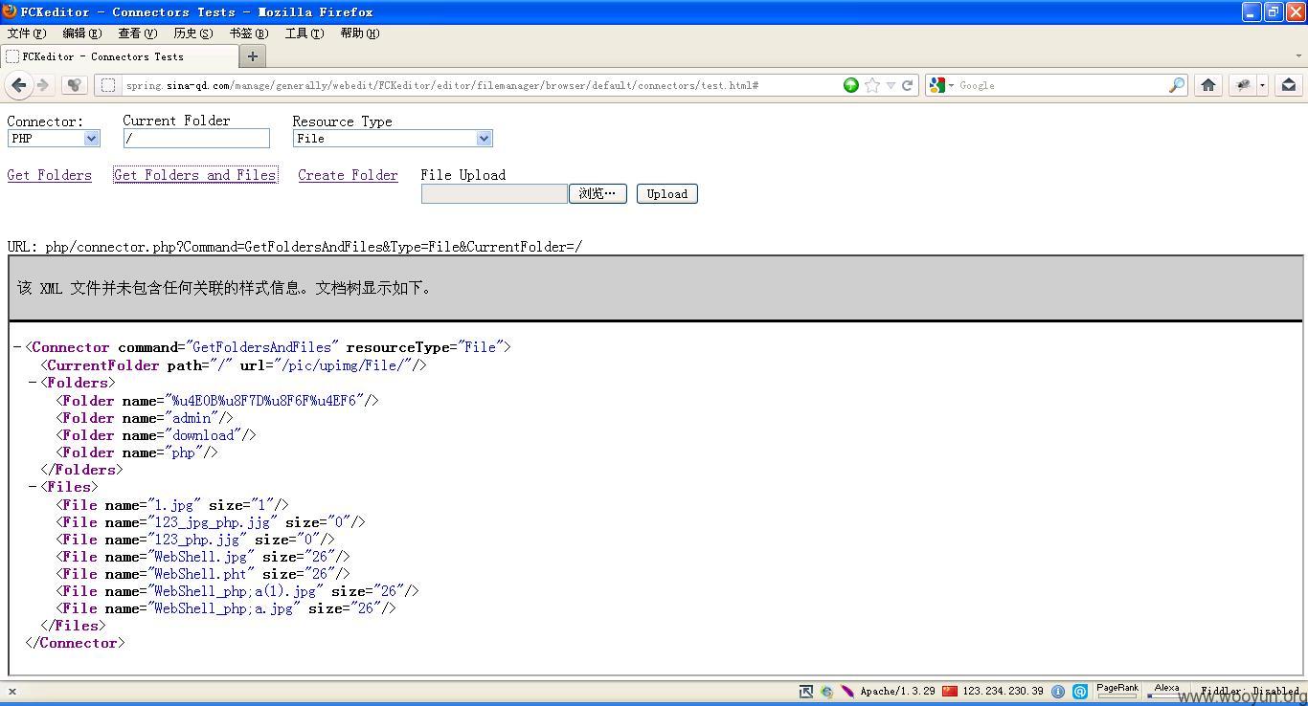The height and width of the screenshot is (706, 1308).
Task: Go to the home page icon
Action: pyautogui.click(x=1208, y=85)
